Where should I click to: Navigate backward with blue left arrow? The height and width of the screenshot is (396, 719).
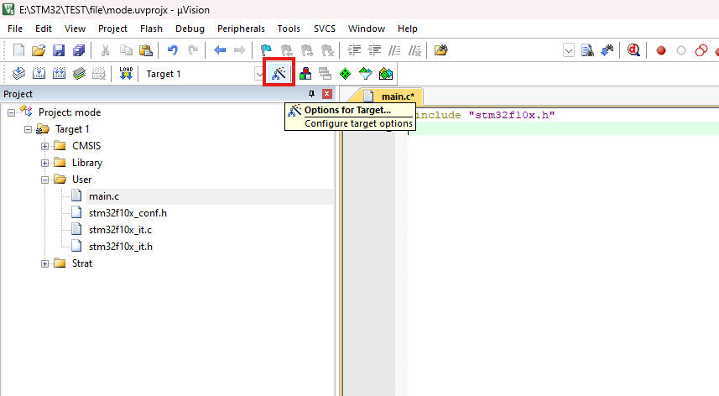pyautogui.click(x=220, y=50)
